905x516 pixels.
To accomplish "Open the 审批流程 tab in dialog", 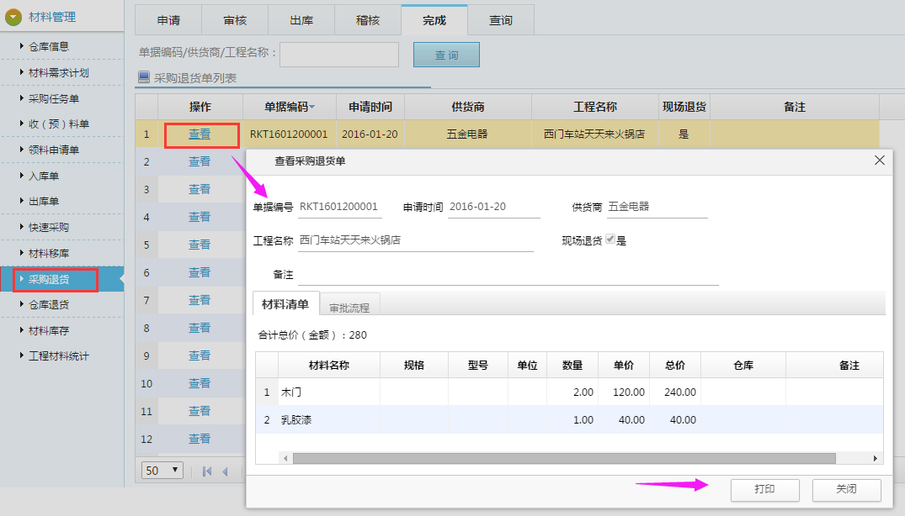I will click(x=349, y=308).
